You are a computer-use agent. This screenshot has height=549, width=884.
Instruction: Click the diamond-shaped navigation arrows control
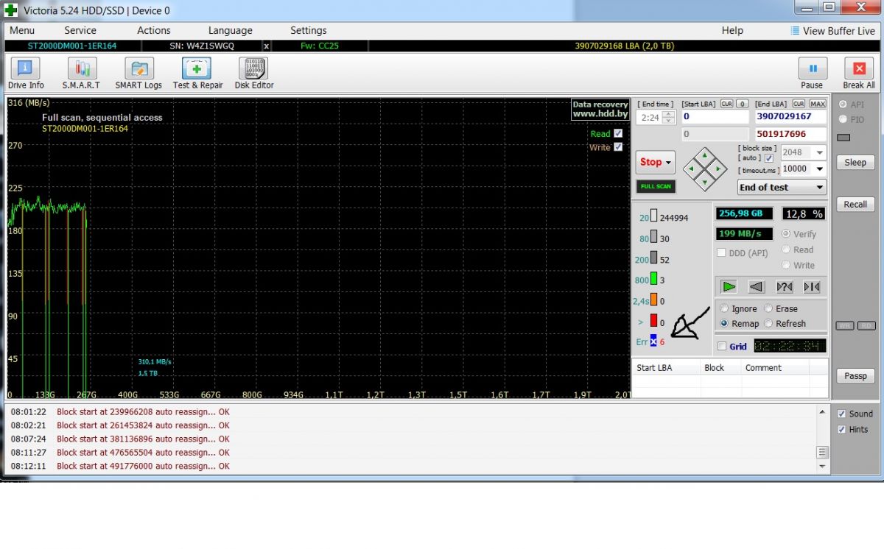[705, 169]
